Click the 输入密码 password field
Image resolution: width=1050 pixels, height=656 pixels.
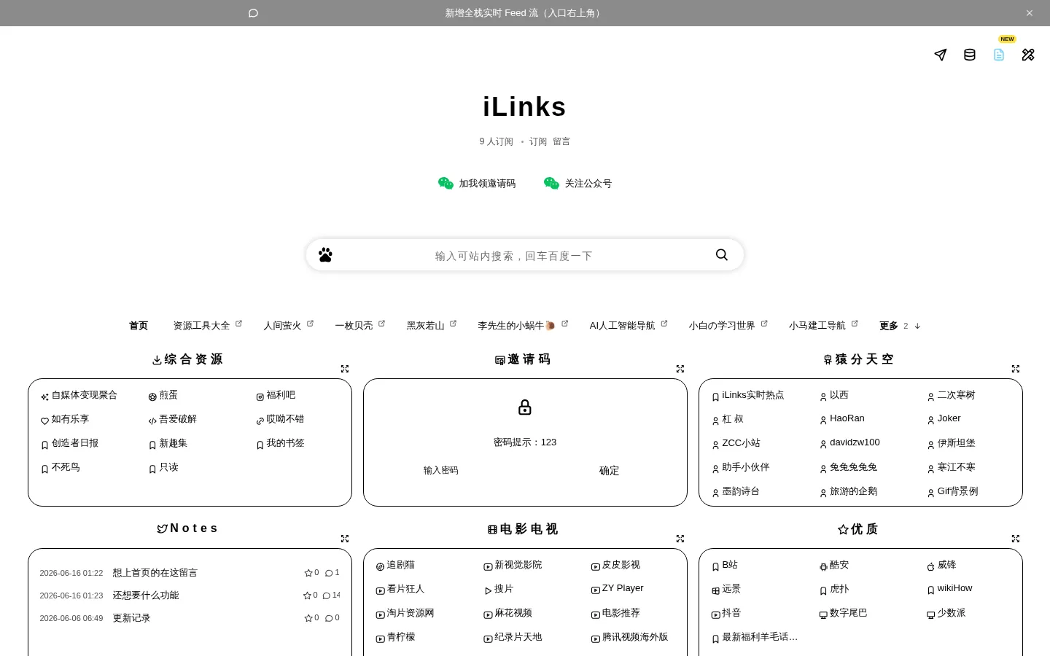click(441, 471)
